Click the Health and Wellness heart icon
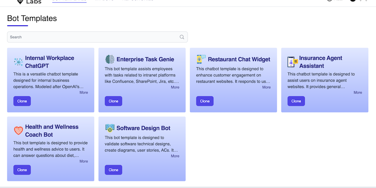Screen dimensions: 376x188 (18, 130)
